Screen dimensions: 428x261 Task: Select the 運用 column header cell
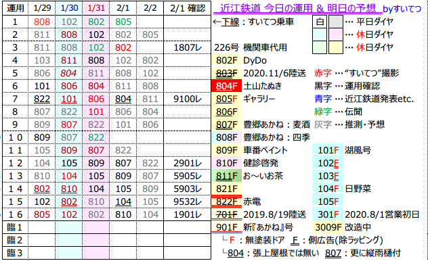tap(16, 8)
